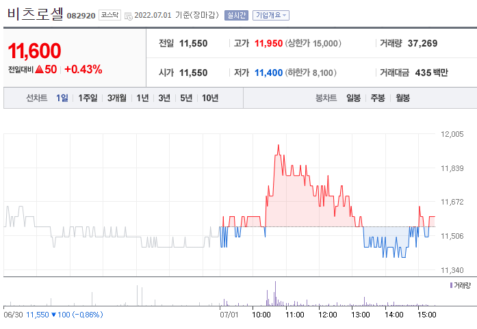Click the tallest purple volume bar
Image resolution: width=477 pixels, height=329 pixels.
click(x=275, y=293)
